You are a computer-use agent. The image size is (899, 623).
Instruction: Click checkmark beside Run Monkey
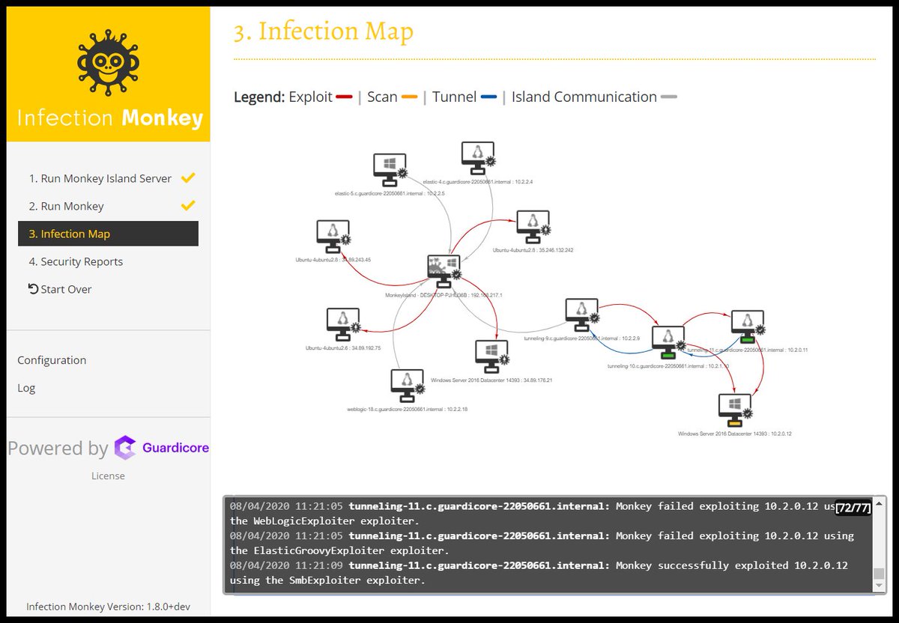coord(188,205)
